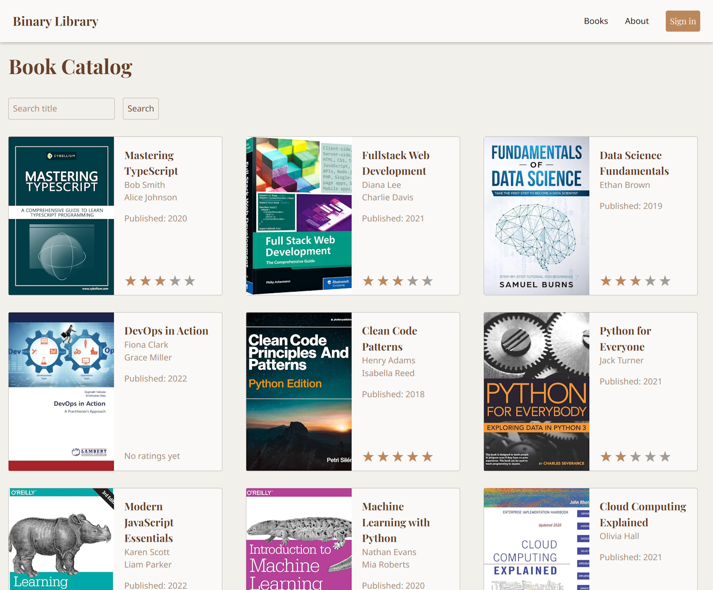Click the first star on Clean Code Patterns rating
The image size is (713, 590).
[x=369, y=456]
